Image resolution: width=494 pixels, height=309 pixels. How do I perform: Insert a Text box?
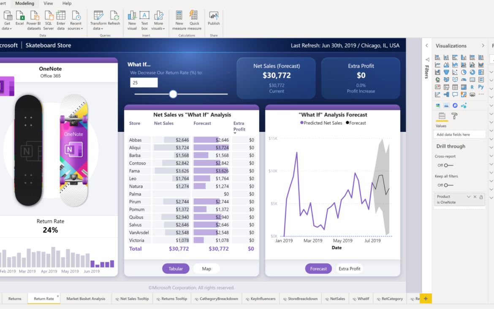tap(144, 20)
